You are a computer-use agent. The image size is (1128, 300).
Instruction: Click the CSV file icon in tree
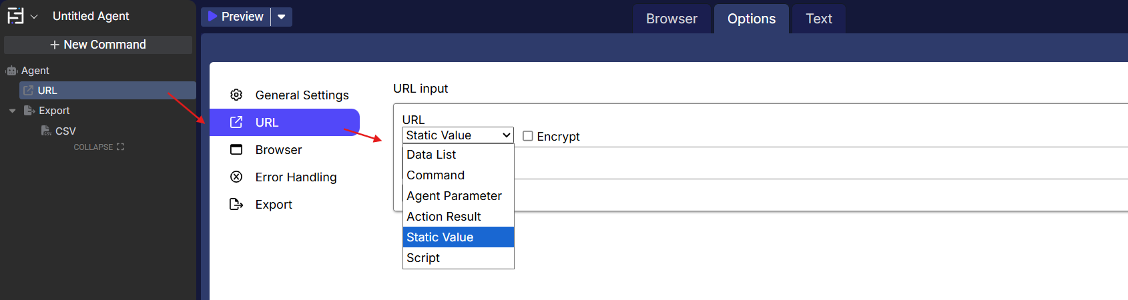coord(45,131)
